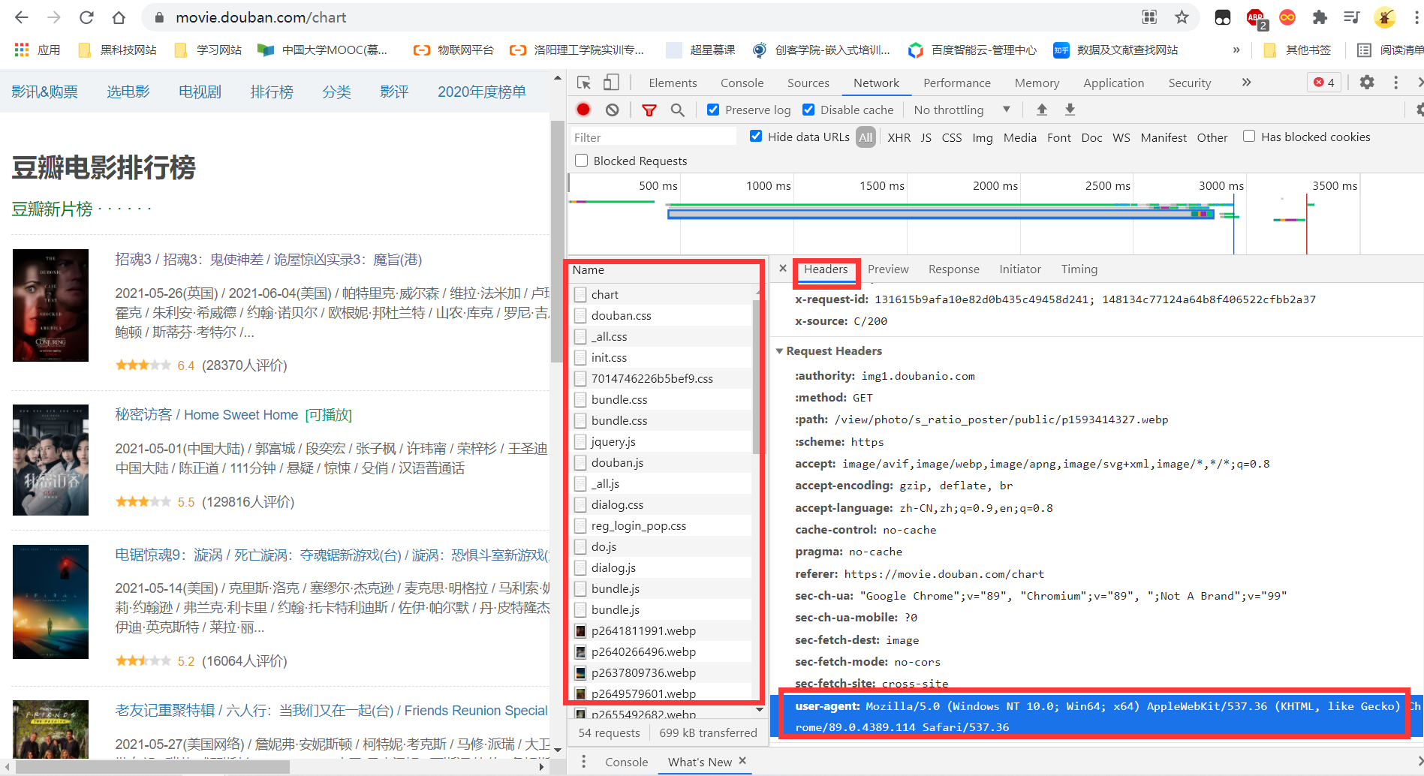Open the 电锯惊魂9 movie title link
The width and height of the screenshot is (1424, 776).
pos(333,555)
